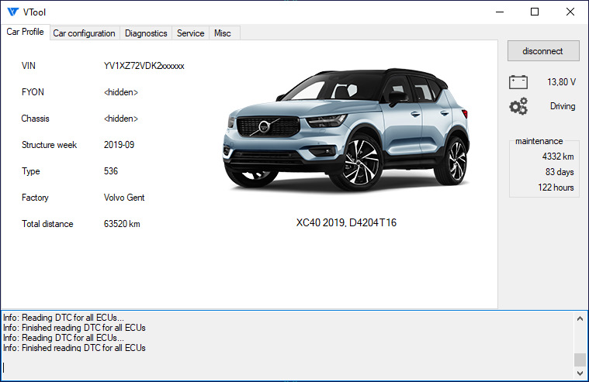Open the Misc tab
Viewport: 589px width, 382px height.
pos(223,33)
